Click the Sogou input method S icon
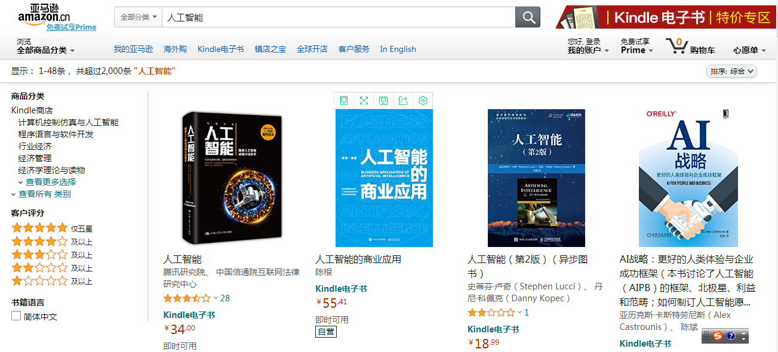This screenshot has height=352, width=778. (717, 336)
